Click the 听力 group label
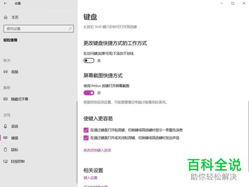The image size is (249, 187). pyautogui.click(x=7, y=61)
